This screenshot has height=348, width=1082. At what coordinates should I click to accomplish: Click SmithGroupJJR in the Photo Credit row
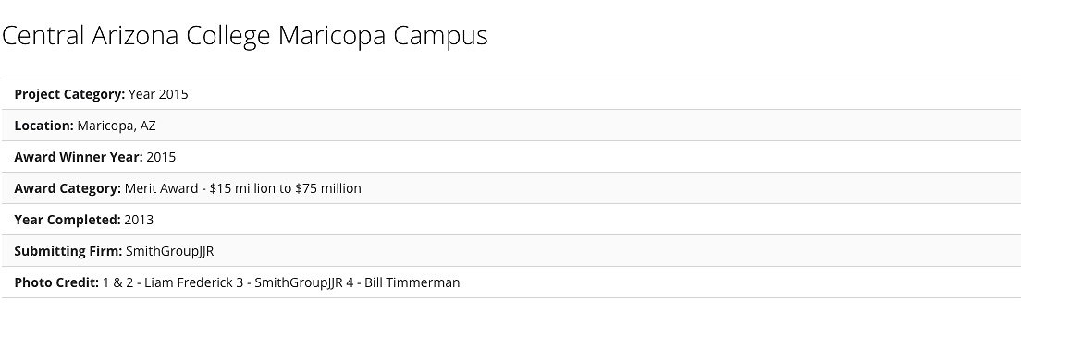(299, 282)
